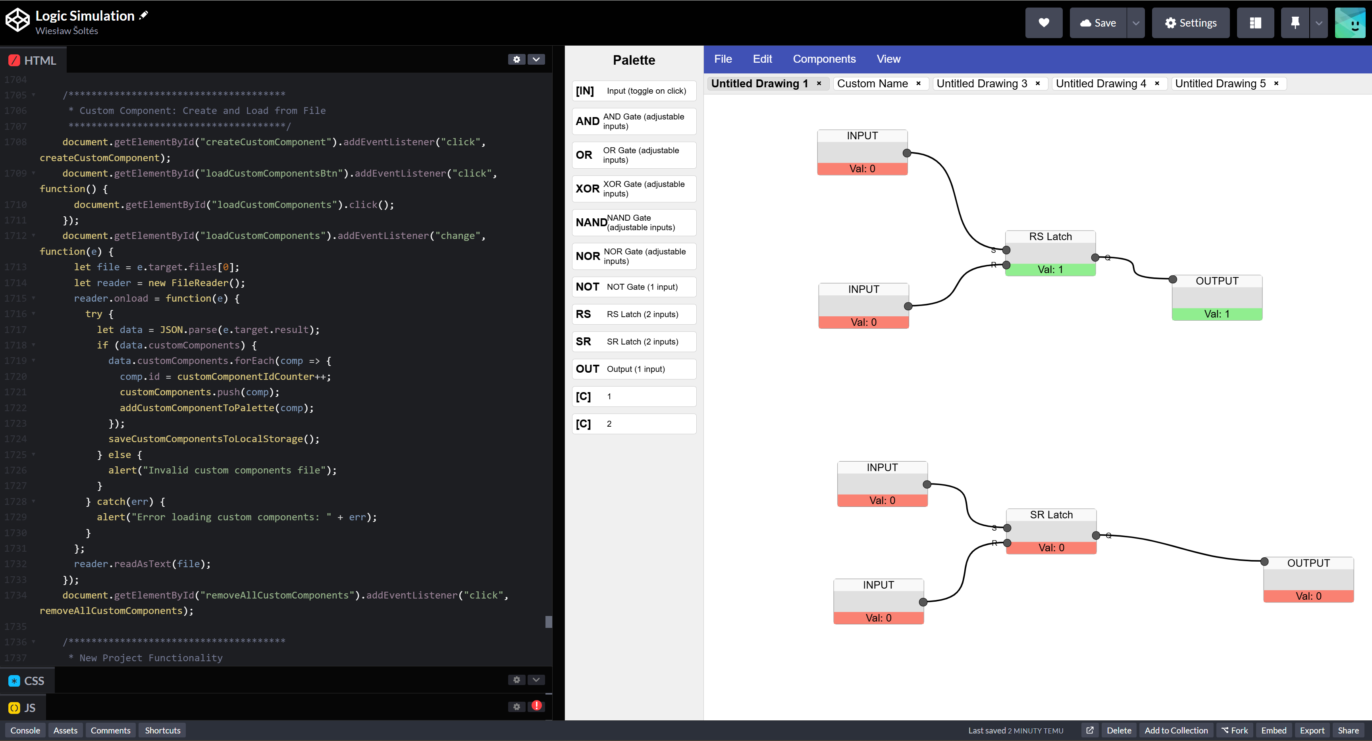The width and height of the screenshot is (1372, 741).
Task: Open the Components menu
Action: tap(824, 59)
